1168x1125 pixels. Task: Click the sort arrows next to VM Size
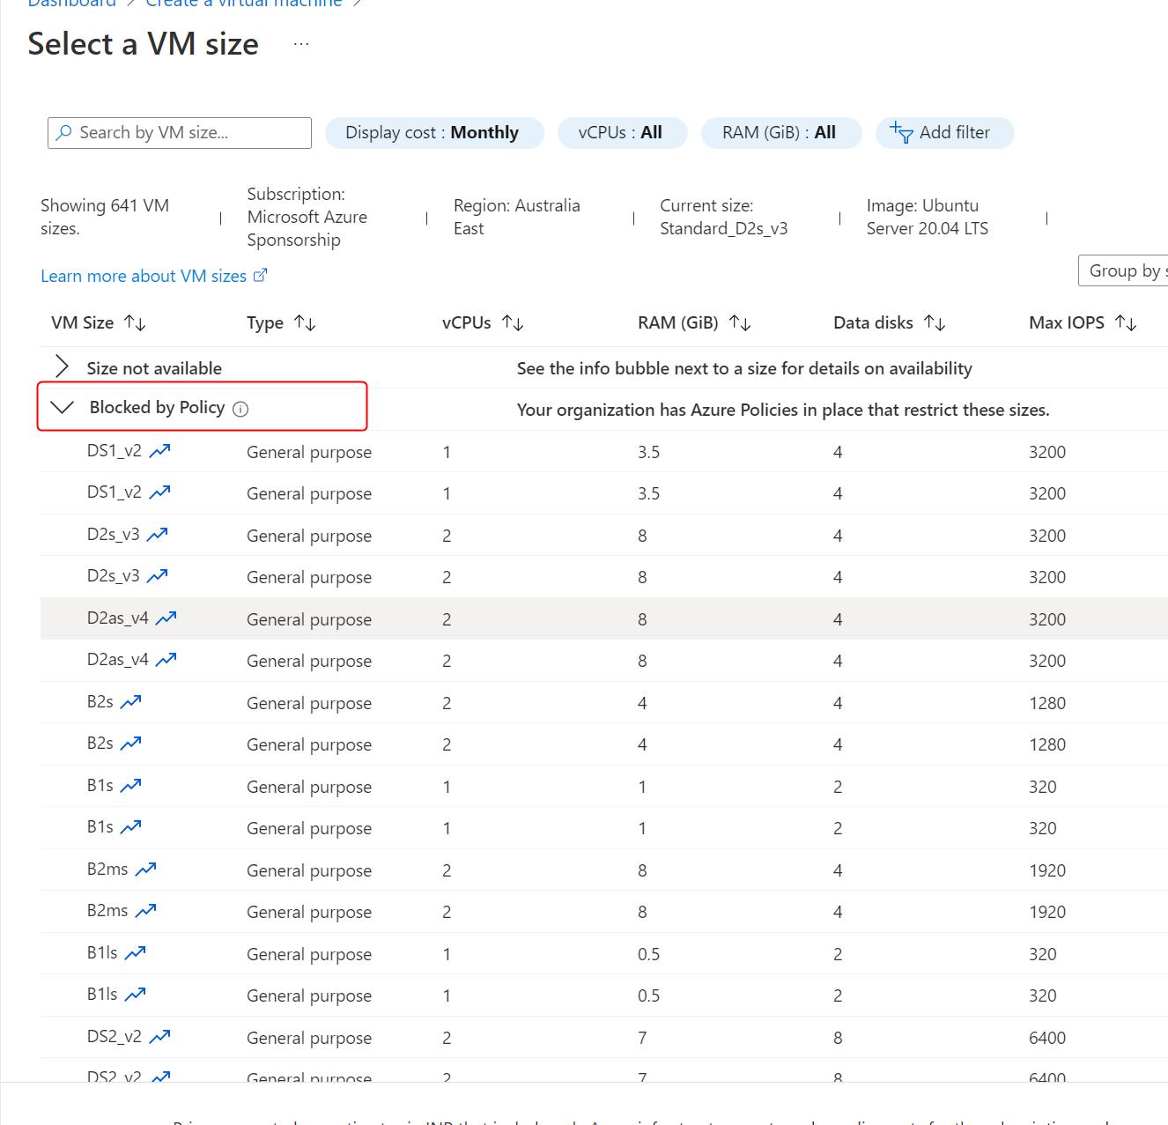click(135, 323)
